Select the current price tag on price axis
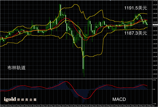 point(155,25)
